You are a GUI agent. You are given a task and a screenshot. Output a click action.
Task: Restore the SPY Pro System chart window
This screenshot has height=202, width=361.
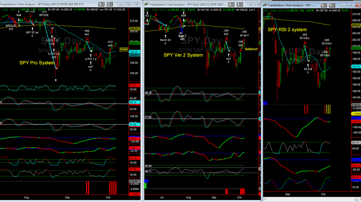pos(128,4)
